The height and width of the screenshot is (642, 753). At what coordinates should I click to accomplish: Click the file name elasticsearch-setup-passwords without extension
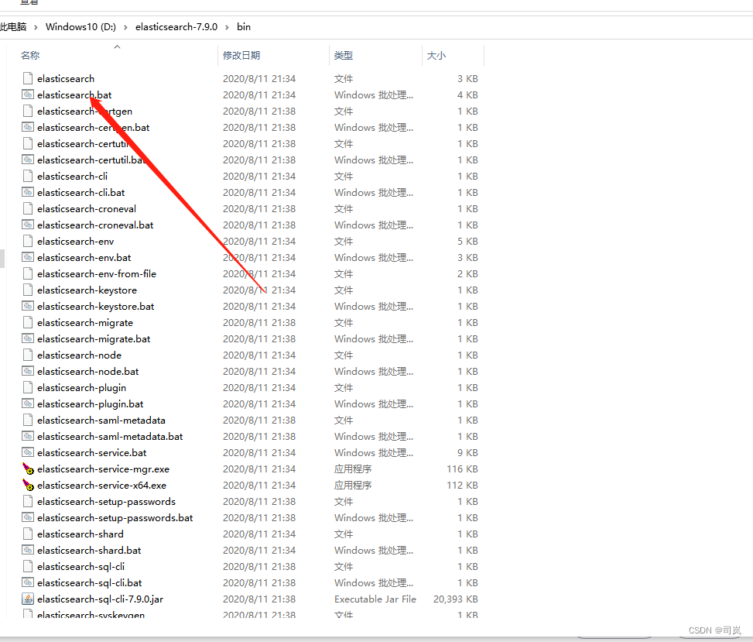106,502
